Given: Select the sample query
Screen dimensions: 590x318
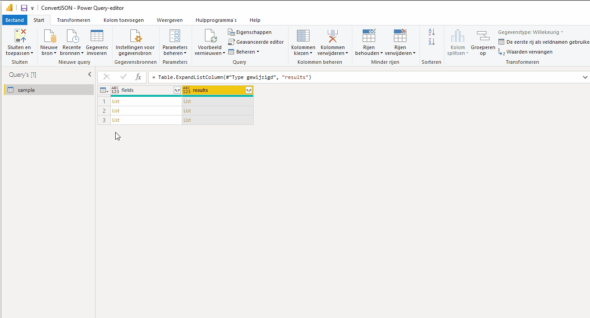Looking at the screenshot, I should [x=49, y=90].
